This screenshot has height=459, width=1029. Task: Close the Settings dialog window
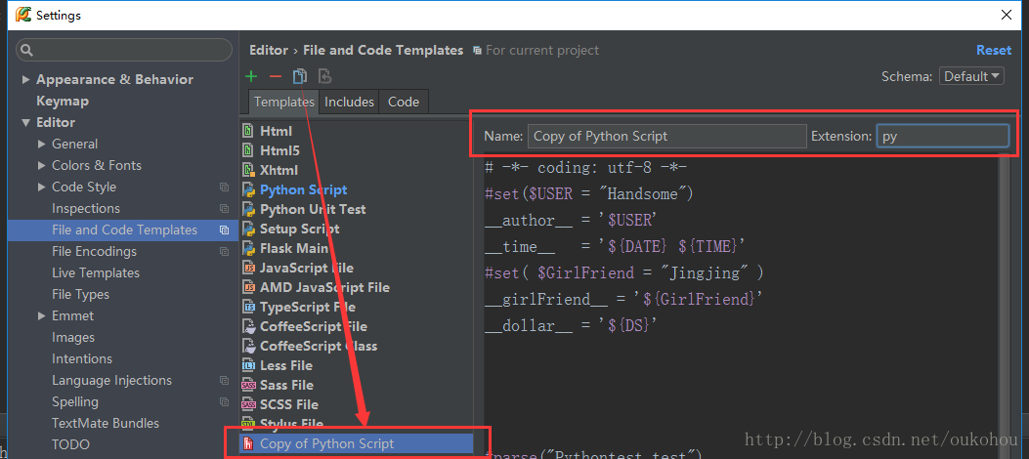click(1006, 14)
